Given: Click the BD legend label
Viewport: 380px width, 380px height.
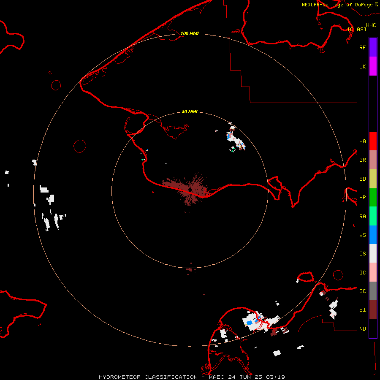Looking at the screenshot, I should click(362, 179).
